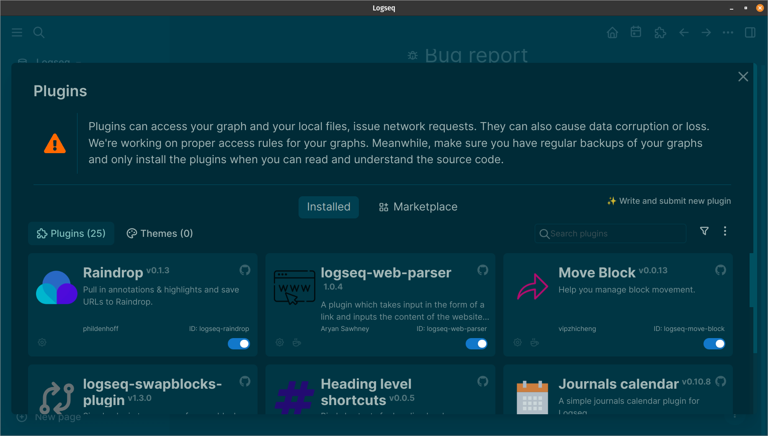Image resolution: width=768 pixels, height=436 pixels.
Task: Click the Write and submit new plugin link
Action: pos(669,201)
